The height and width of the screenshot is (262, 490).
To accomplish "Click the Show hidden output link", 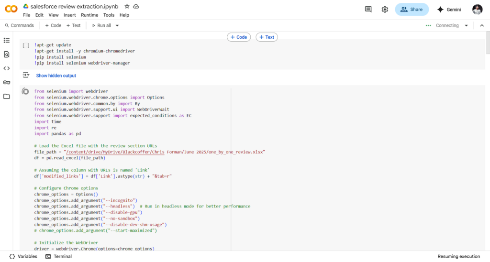I will click(x=56, y=76).
